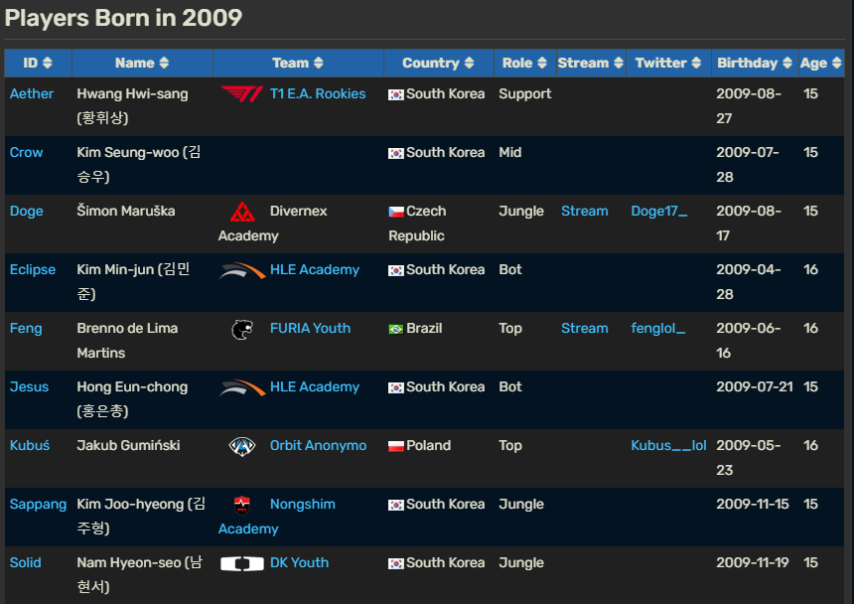Sort table by Birthday column arrows
Viewport: 854px width, 604px height.
[x=787, y=64]
